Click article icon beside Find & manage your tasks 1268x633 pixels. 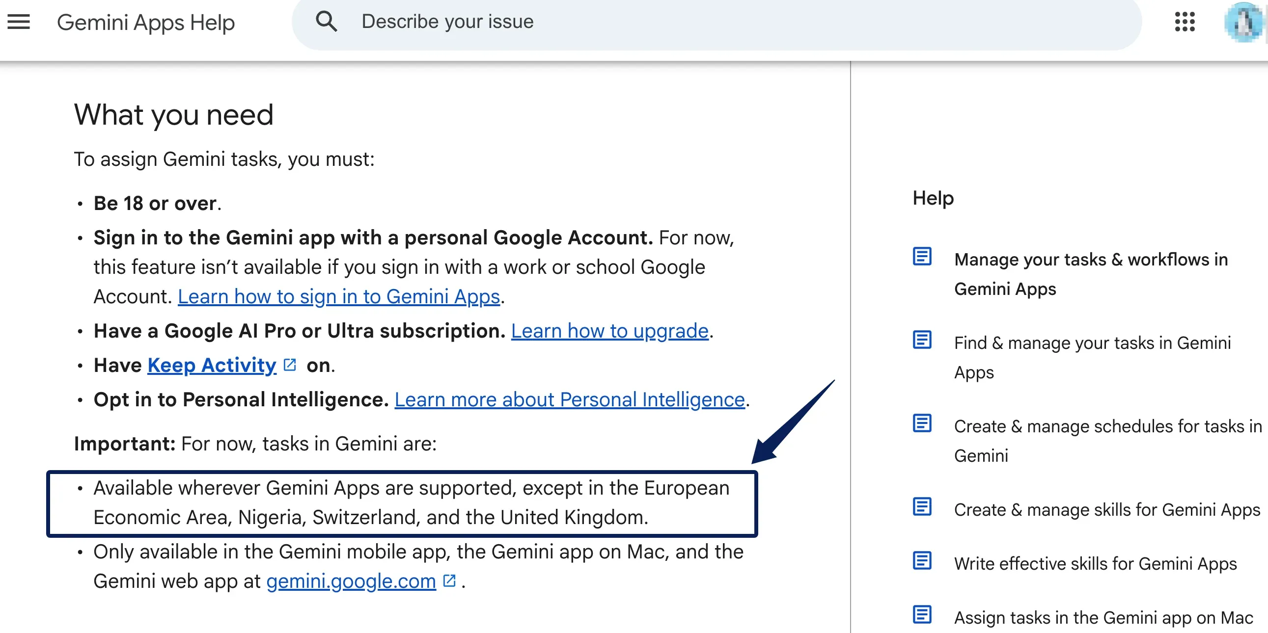921,340
